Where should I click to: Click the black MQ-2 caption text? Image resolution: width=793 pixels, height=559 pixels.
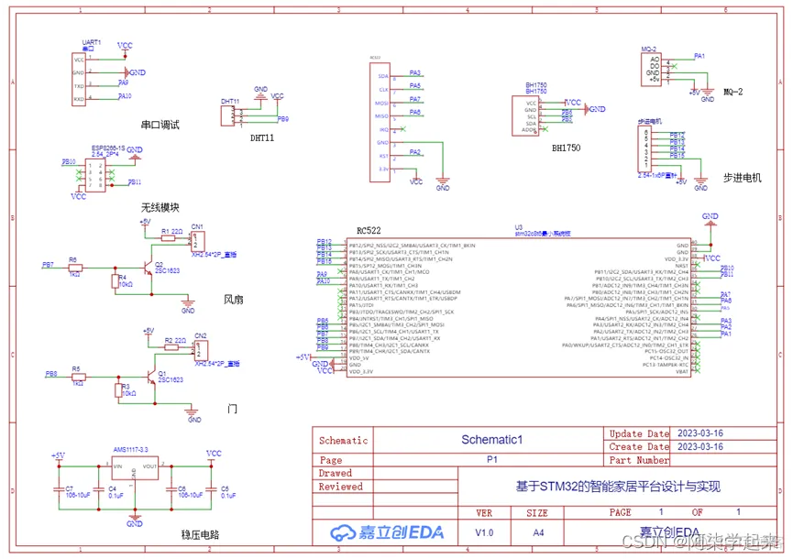pos(732,92)
